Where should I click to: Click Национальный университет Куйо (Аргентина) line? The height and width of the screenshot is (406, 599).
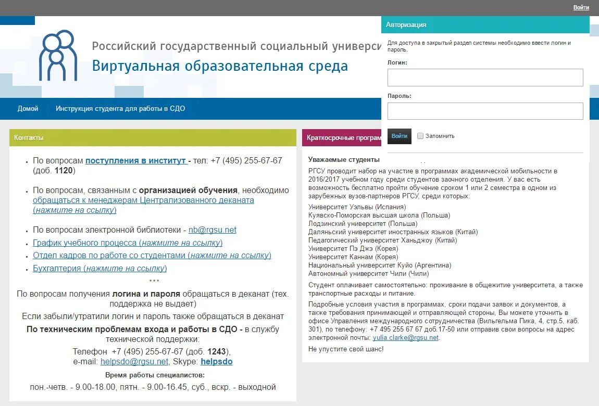coord(380,265)
